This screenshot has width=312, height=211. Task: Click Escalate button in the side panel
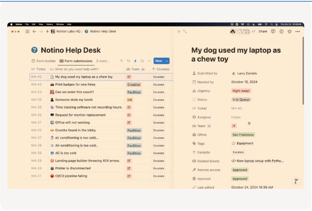click(238, 152)
